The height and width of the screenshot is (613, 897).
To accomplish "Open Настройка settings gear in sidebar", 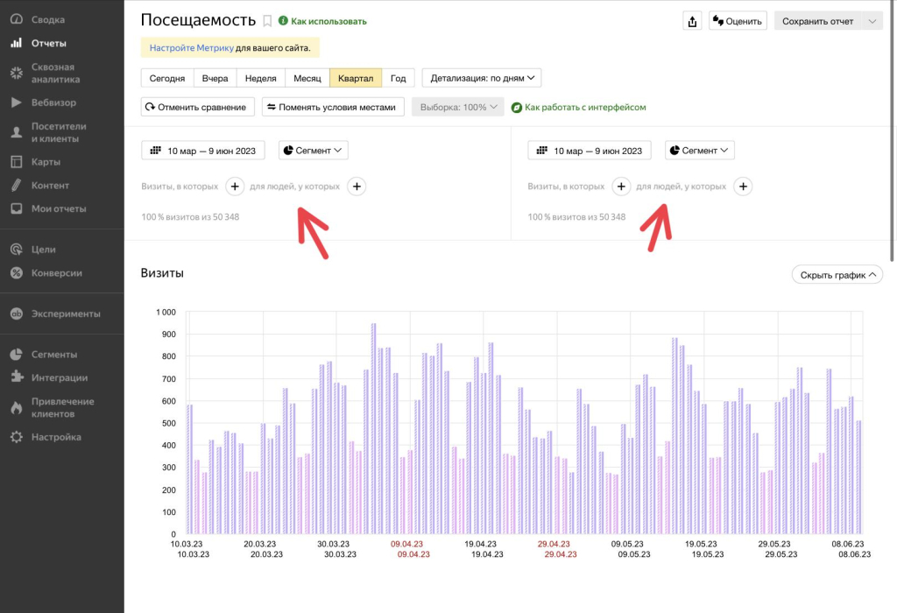I will pyautogui.click(x=55, y=437).
